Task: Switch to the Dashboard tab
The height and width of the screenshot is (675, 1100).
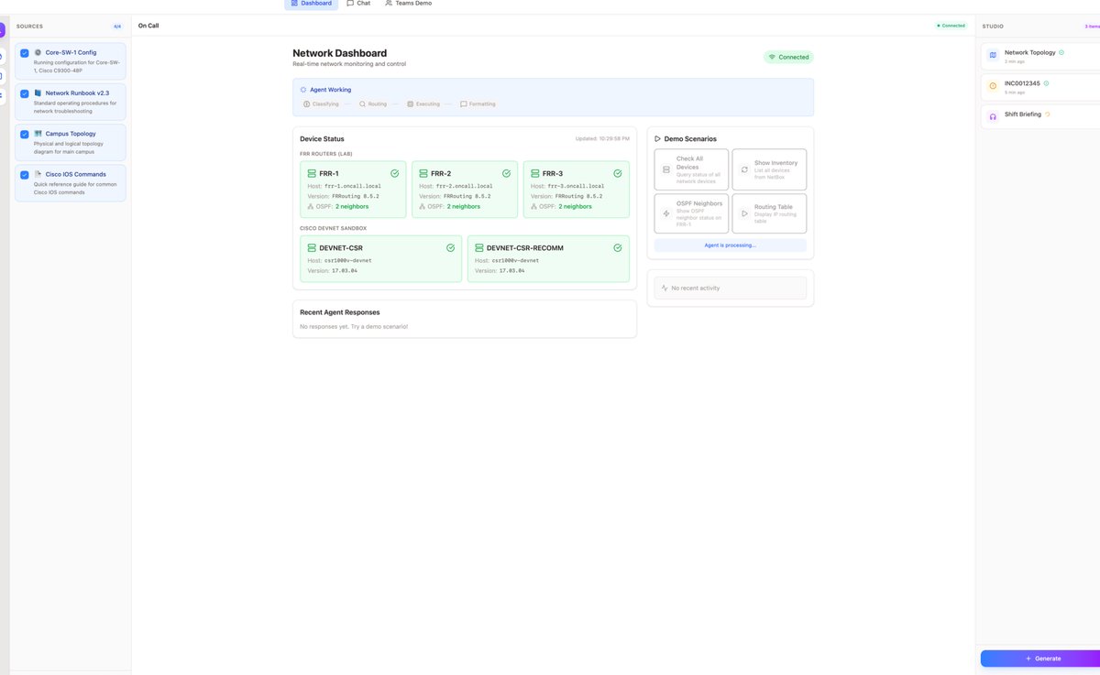Action: click(311, 4)
